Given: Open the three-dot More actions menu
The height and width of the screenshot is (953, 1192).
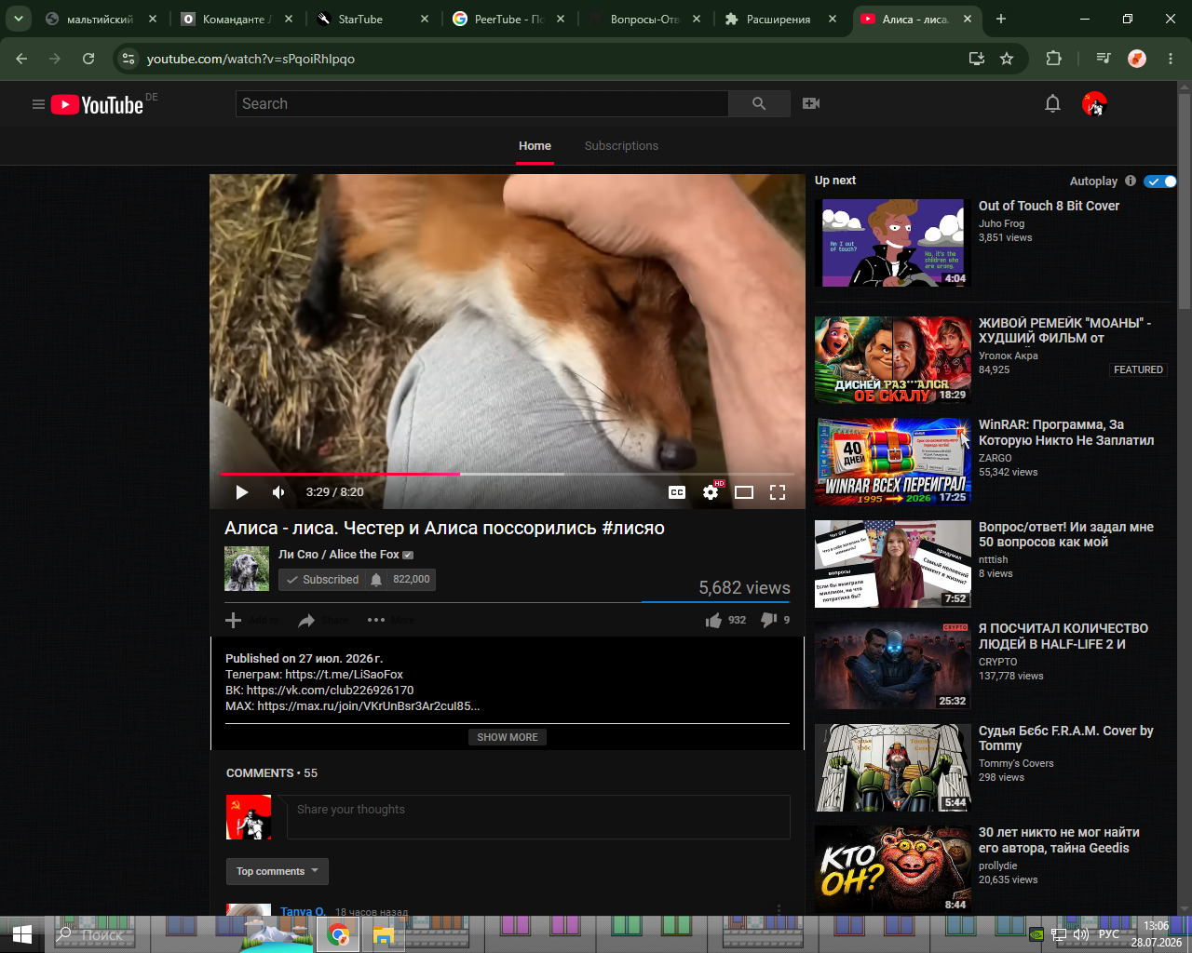Looking at the screenshot, I should click(x=376, y=620).
